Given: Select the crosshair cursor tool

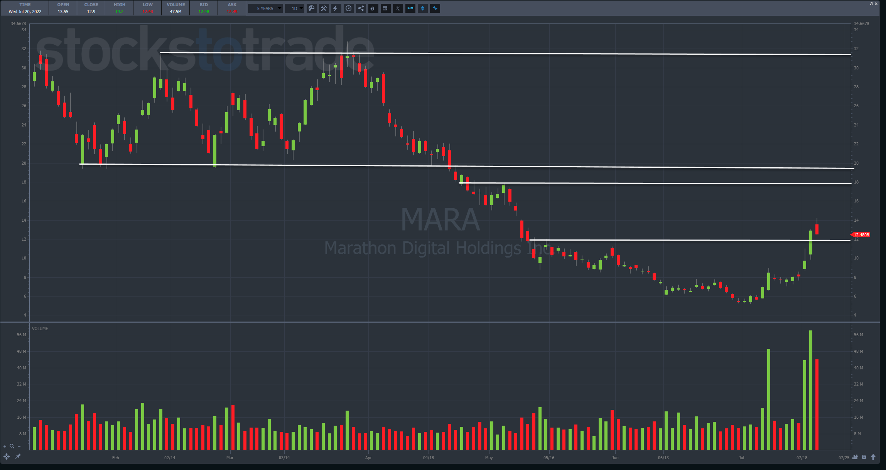Looking at the screenshot, I should [x=7, y=457].
